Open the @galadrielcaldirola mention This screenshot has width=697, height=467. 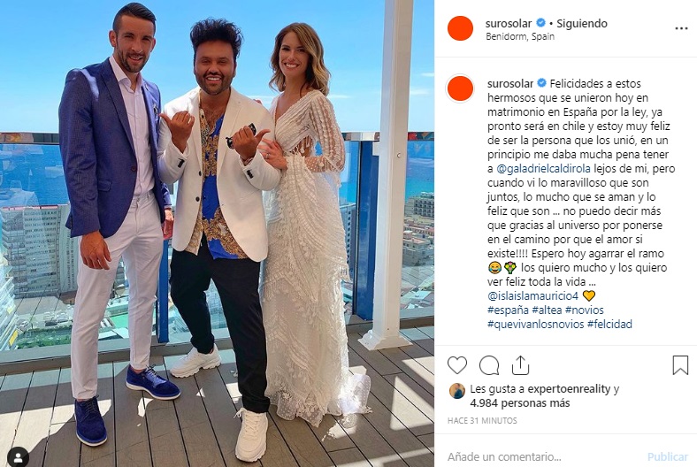pos(543,169)
